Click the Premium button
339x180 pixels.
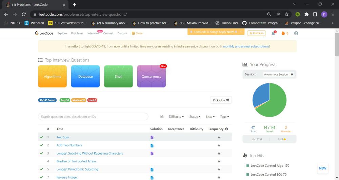pos(256,33)
